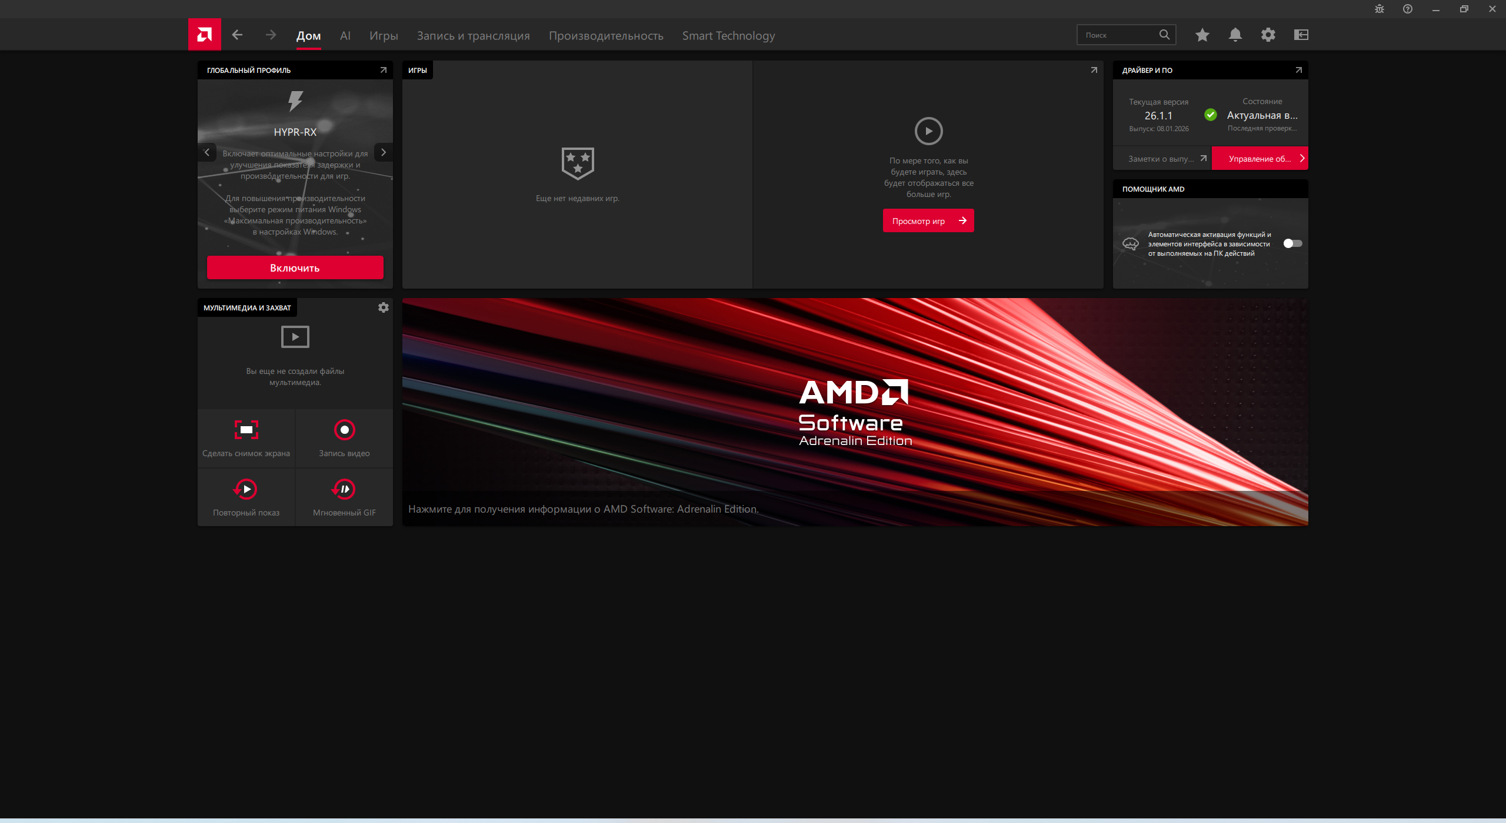
Task: Click the bug report icon
Action: (1379, 9)
